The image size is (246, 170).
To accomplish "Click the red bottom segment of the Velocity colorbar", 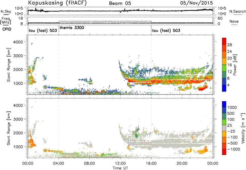I will [x=224, y=152].
